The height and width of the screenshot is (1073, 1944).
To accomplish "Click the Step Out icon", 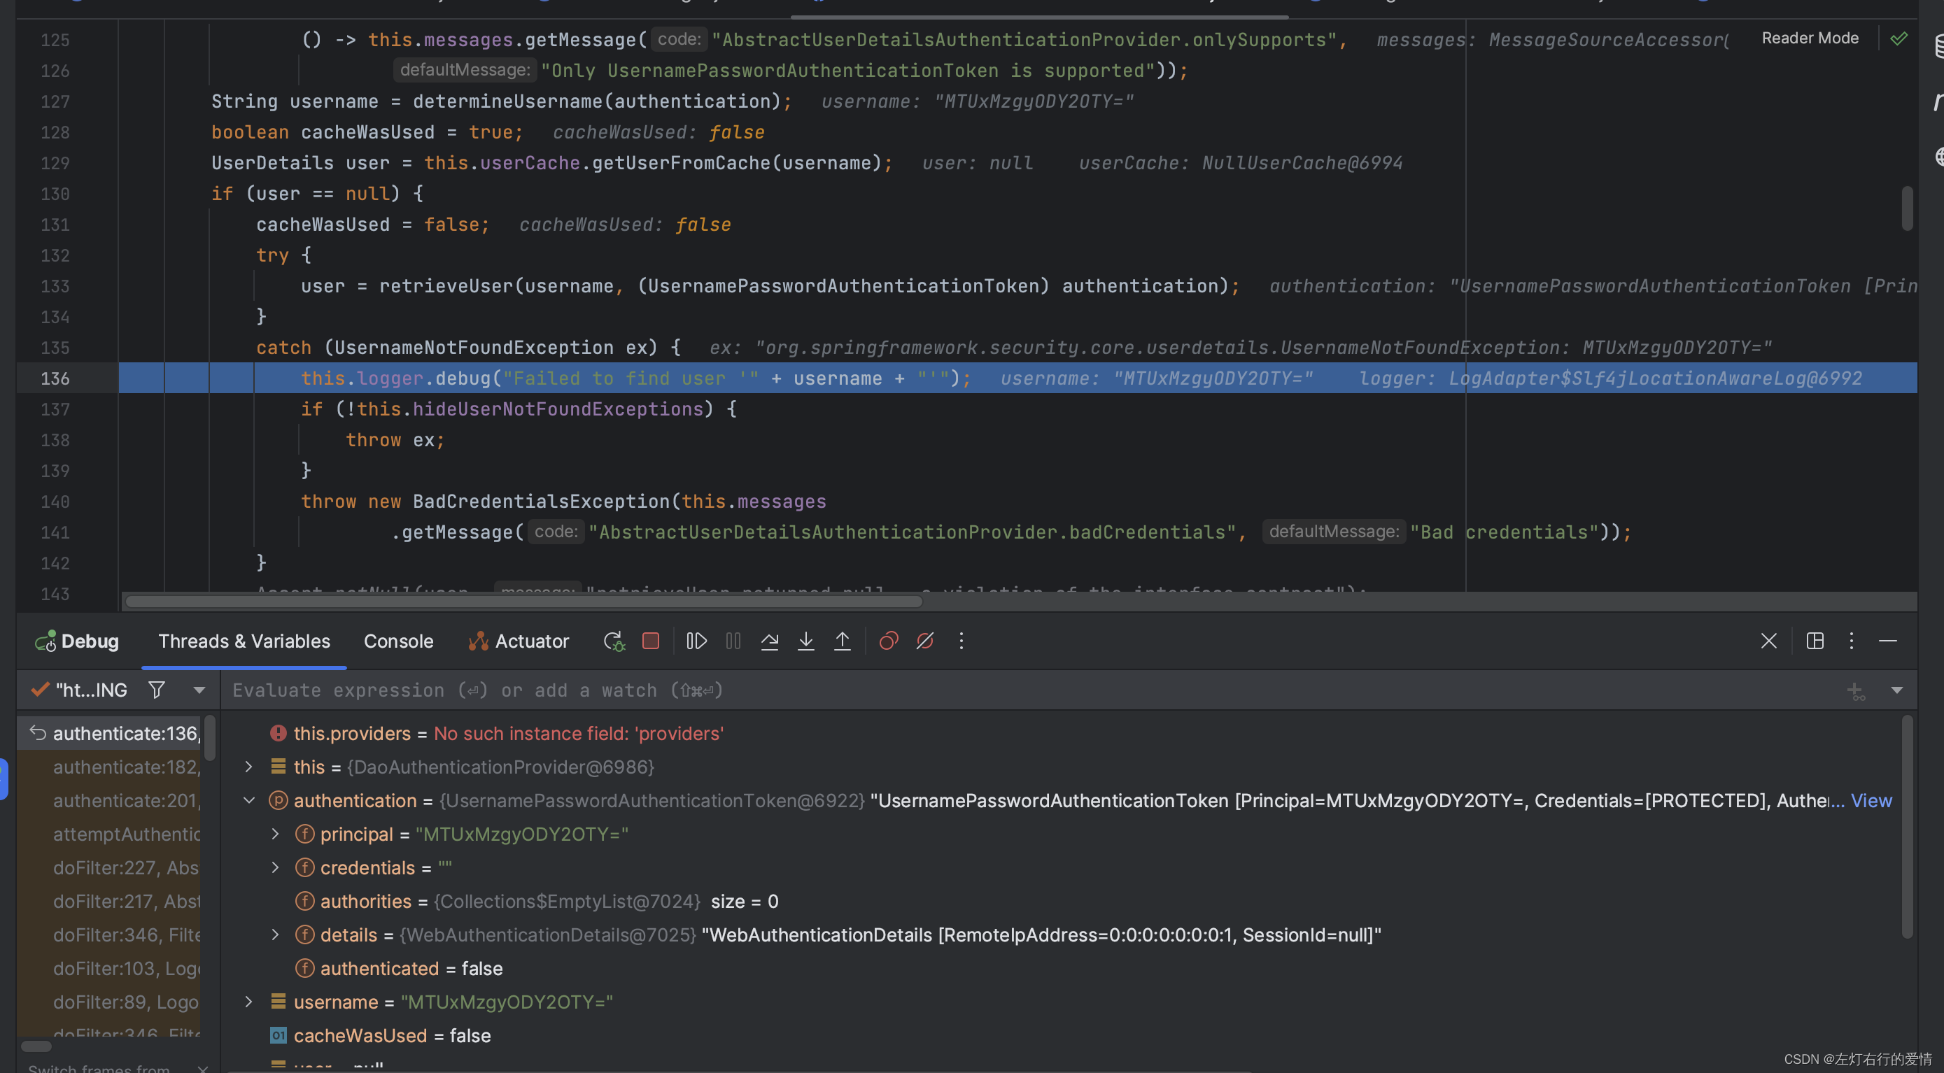I will tap(842, 639).
